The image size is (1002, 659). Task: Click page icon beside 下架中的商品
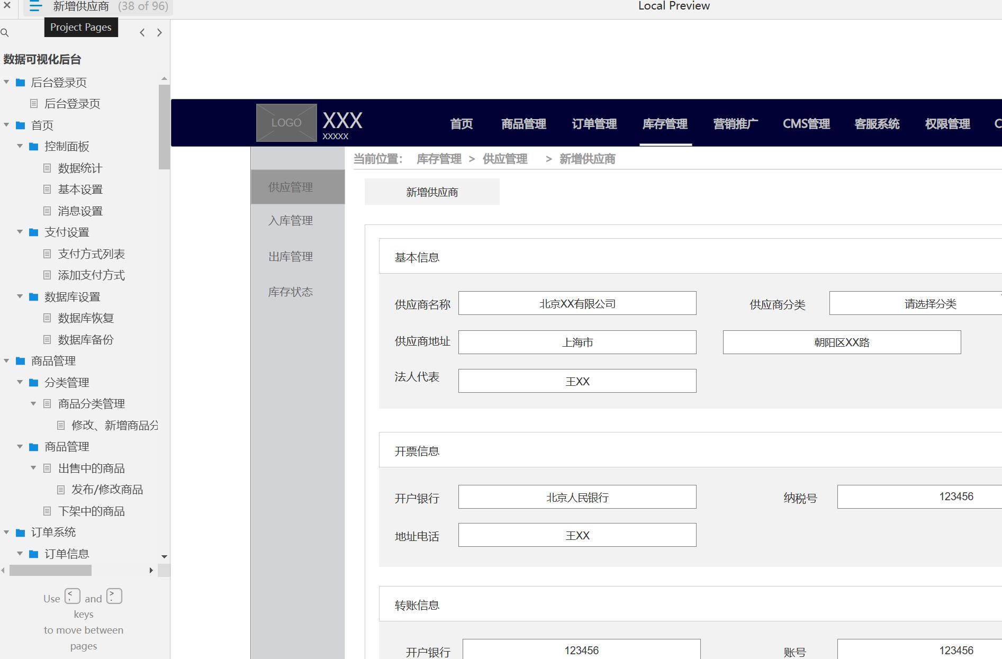(x=47, y=511)
